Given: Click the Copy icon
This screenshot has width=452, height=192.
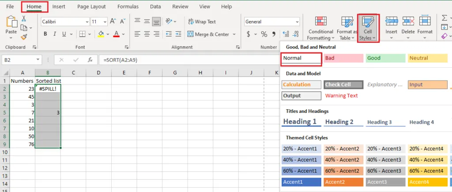Looking at the screenshot, I should [24, 28].
